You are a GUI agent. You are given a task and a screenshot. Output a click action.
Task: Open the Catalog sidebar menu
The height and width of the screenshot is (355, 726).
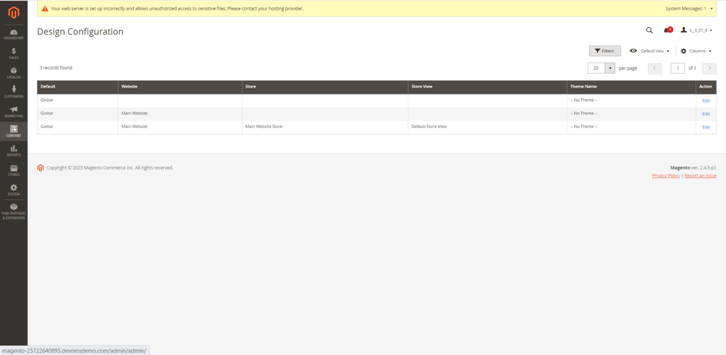click(13, 74)
